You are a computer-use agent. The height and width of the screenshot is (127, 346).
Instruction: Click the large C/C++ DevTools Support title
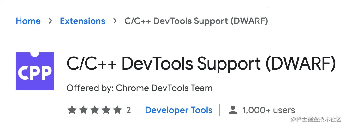(x=201, y=64)
